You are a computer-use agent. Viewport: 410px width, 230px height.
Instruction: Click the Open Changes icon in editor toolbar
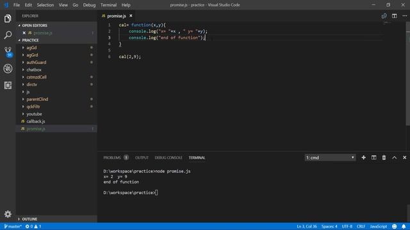384,16
